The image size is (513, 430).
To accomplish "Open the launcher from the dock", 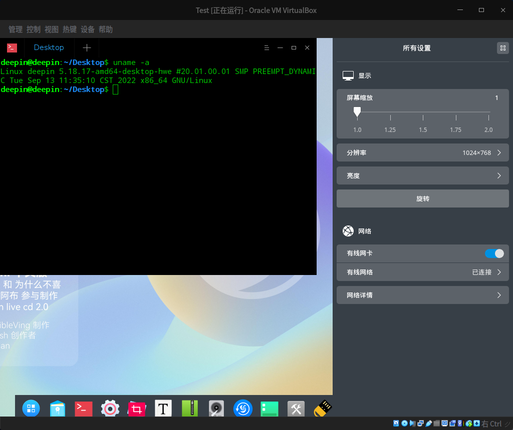I will [x=31, y=408].
